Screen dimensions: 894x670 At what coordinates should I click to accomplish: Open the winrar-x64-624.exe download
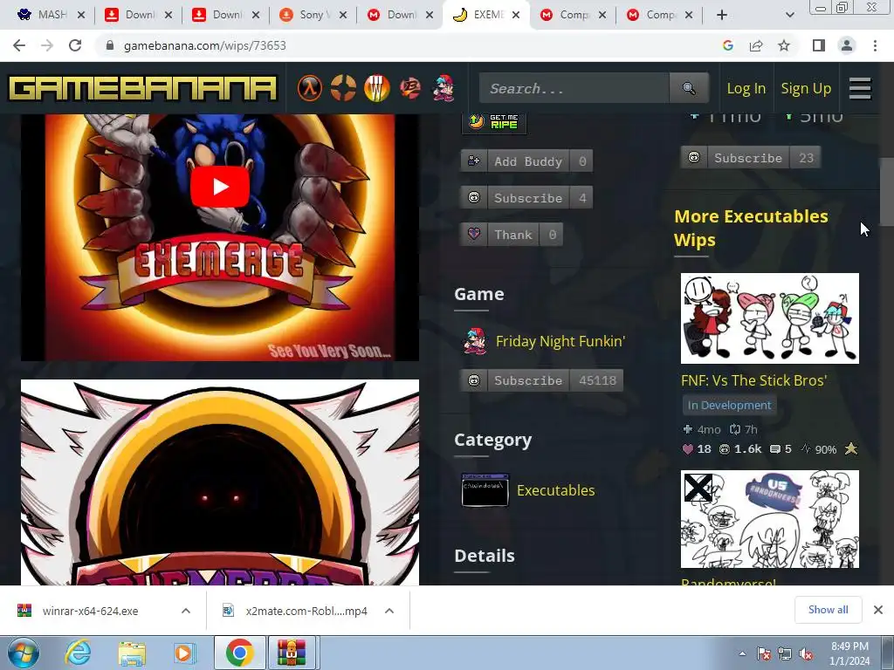click(x=90, y=611)
